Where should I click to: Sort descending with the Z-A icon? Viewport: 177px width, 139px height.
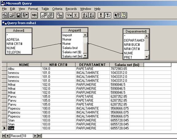click(x=92, y=15)
